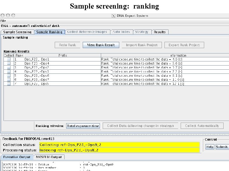Click the Collect column header

[9, 55]
